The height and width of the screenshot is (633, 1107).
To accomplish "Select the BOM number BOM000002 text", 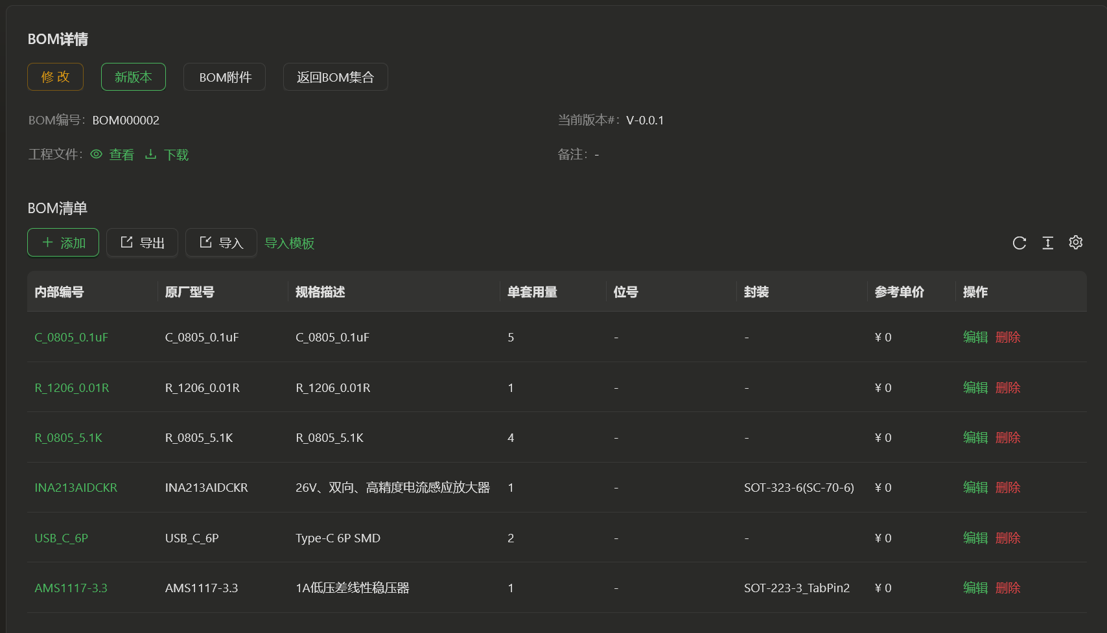I will [x=126, y=120].
